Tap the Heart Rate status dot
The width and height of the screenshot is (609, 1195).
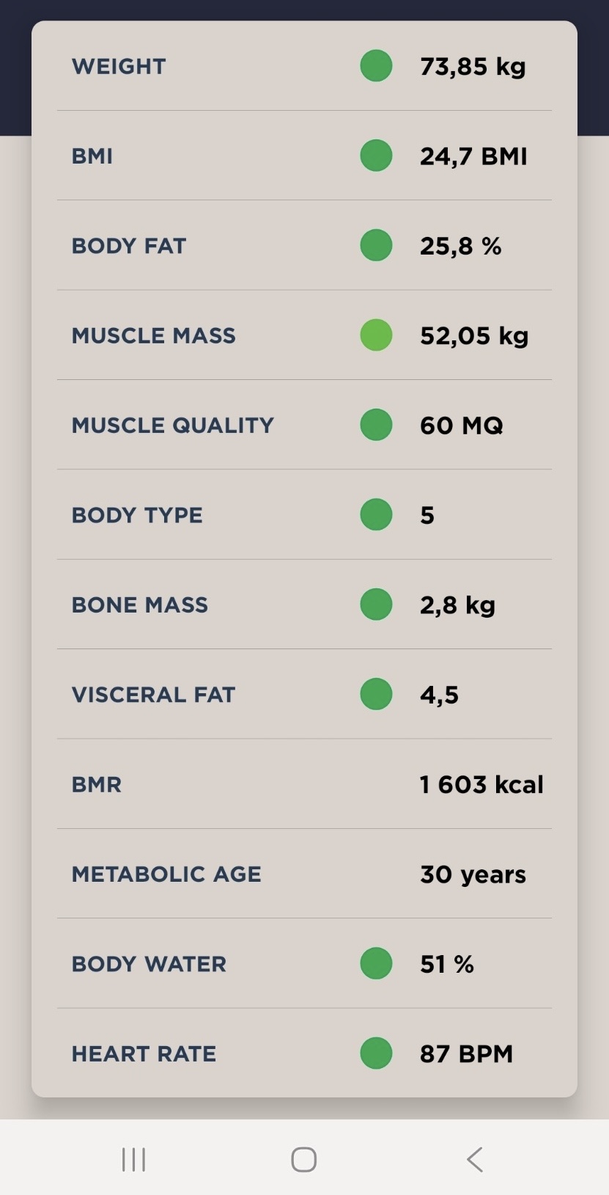[x=376, y=1053]
